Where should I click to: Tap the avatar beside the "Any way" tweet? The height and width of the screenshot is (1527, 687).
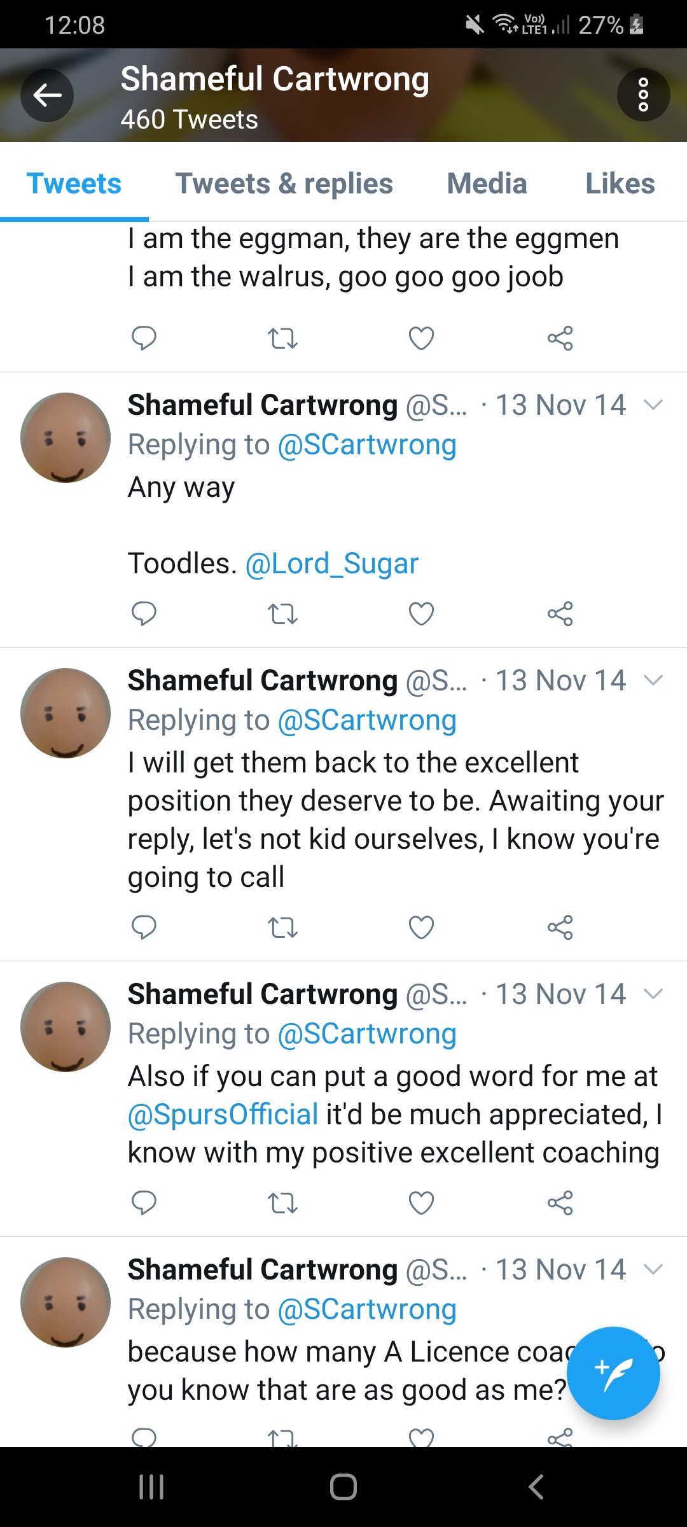(x=66, y=438)
